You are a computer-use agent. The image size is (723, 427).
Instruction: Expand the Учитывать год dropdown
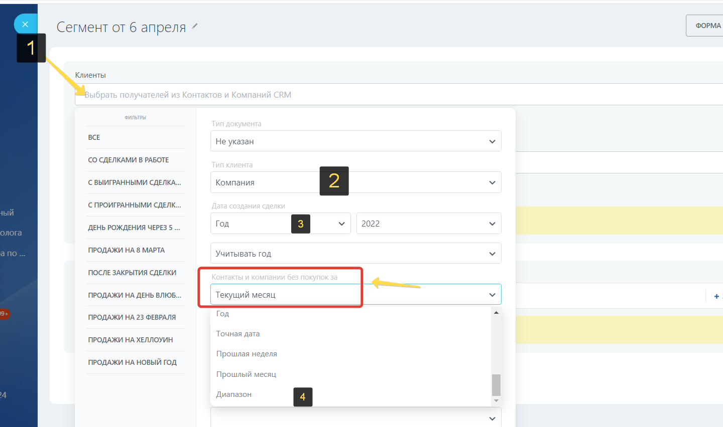tap(355, 254)
